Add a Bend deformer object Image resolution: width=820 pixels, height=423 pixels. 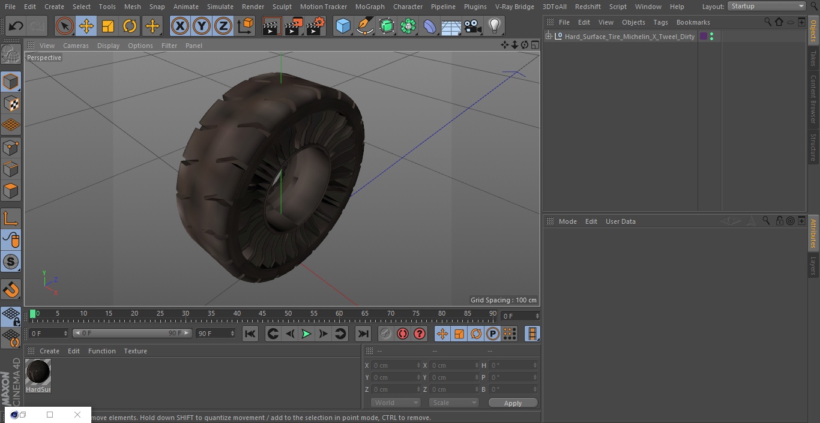point(430,26)
